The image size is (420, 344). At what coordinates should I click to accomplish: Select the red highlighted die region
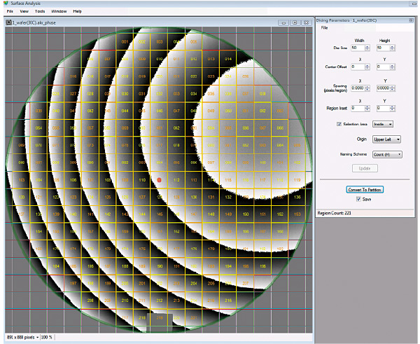point(159,180)
